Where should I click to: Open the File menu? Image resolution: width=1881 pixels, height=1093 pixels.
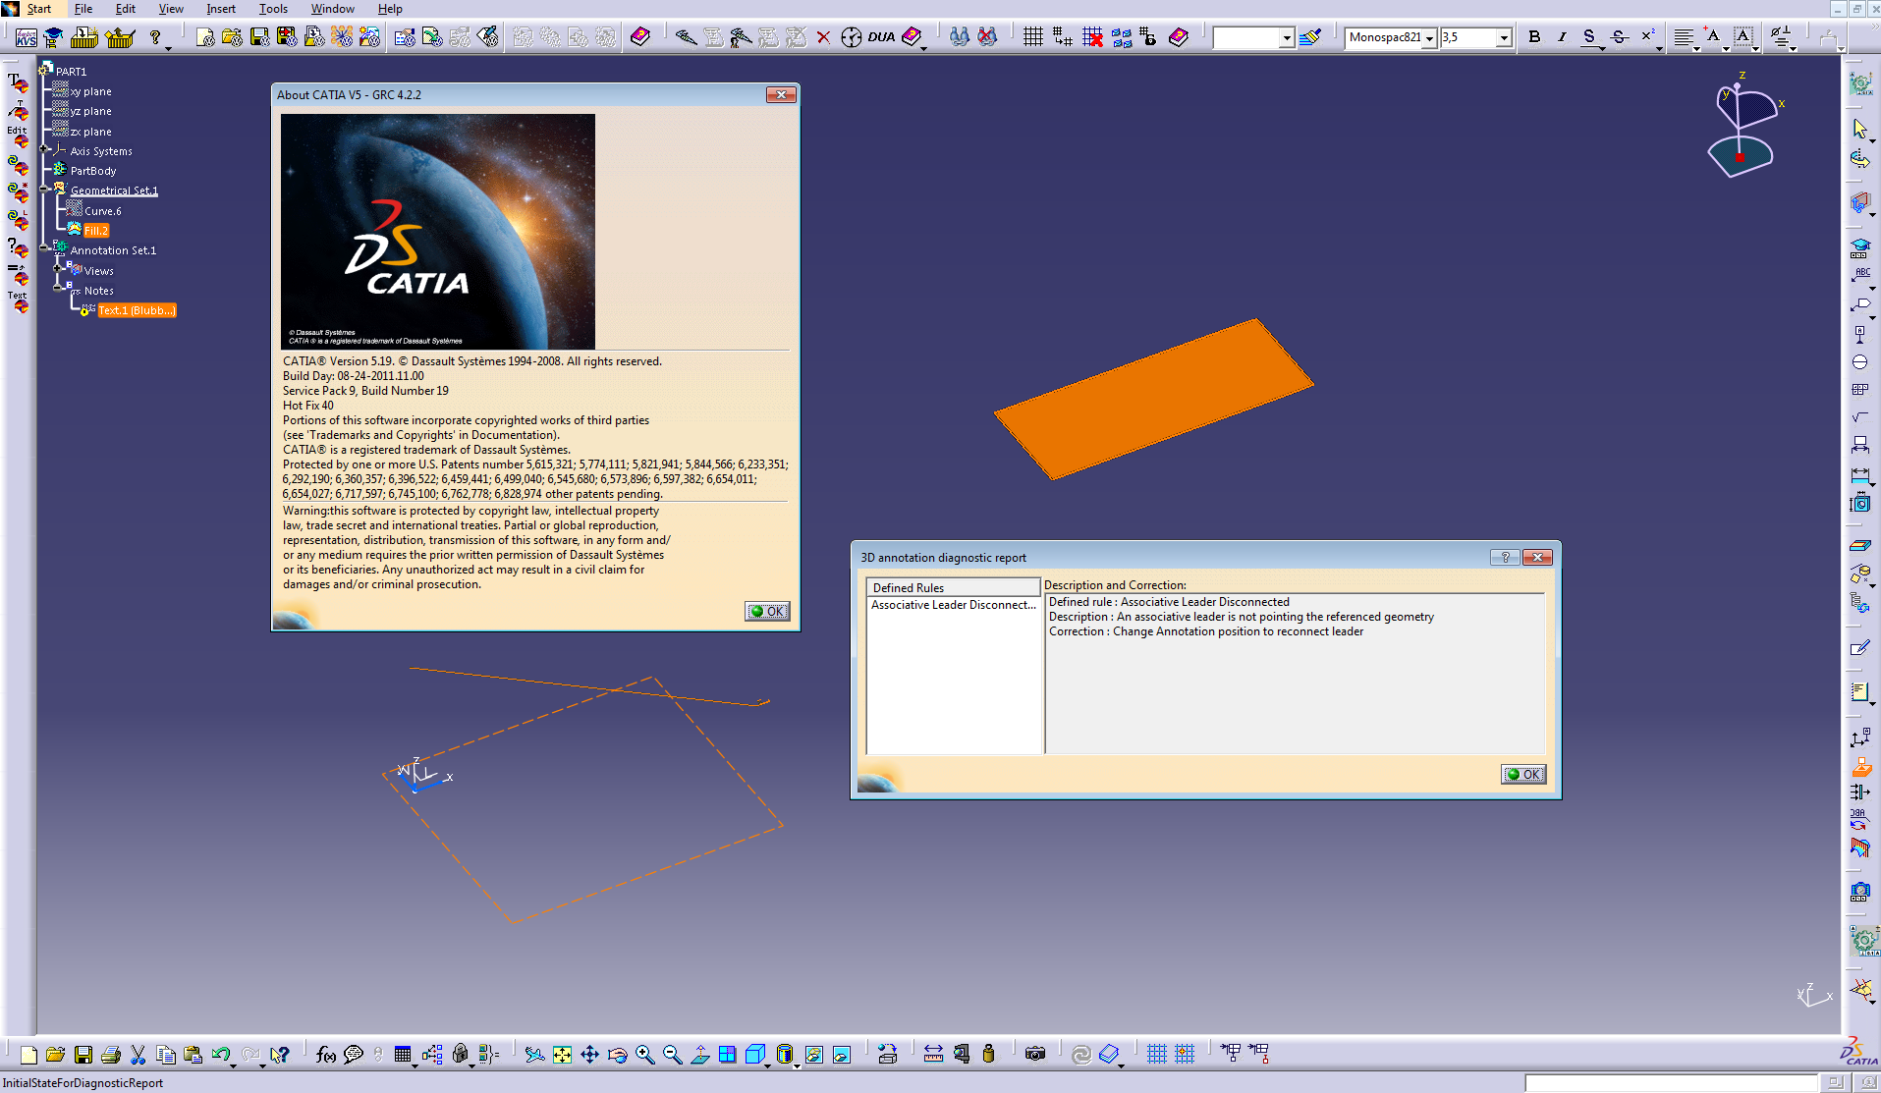point(83,9)
